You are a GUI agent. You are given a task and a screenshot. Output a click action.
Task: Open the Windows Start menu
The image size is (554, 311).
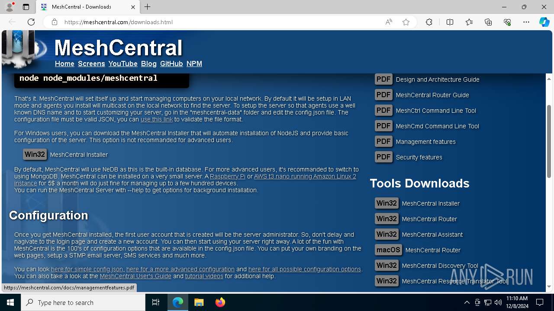click(x=10, y=302)
